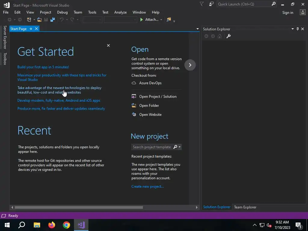Image resolution: width=308 pixels, height=231 pixels.
Task: Click the Open Project / Solution icon
Action: (134, 97)
